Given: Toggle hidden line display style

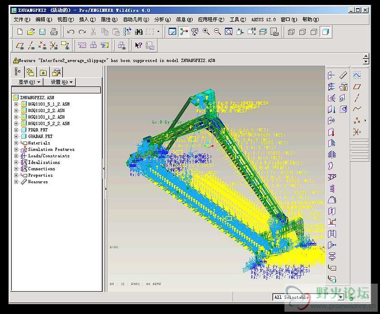Looking at the screenshot, I should (x=303, y=32).
